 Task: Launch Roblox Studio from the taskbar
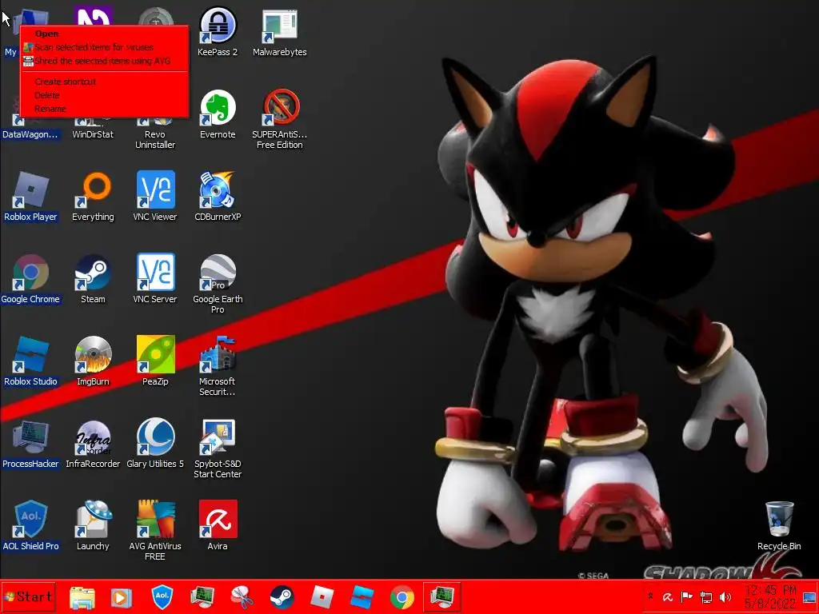[x=362, y=597]
